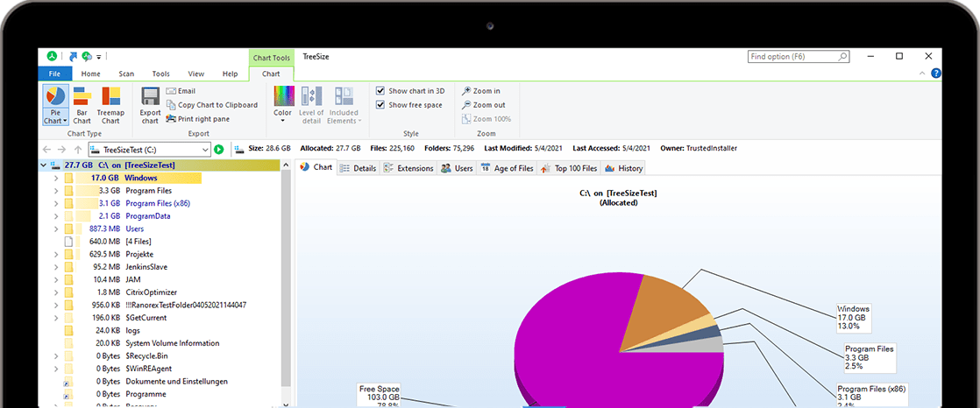Click the Windows 17.0 GB chart label
980x408 pixels.
[x=854, y=317]
